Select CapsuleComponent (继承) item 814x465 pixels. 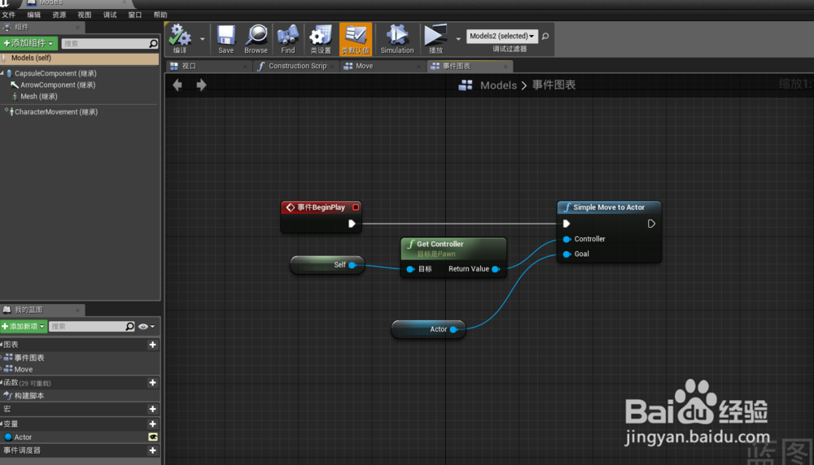click(x=55, y=74)
